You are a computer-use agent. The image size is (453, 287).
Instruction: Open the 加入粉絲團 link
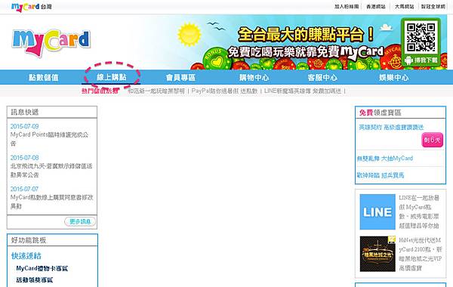347,6
